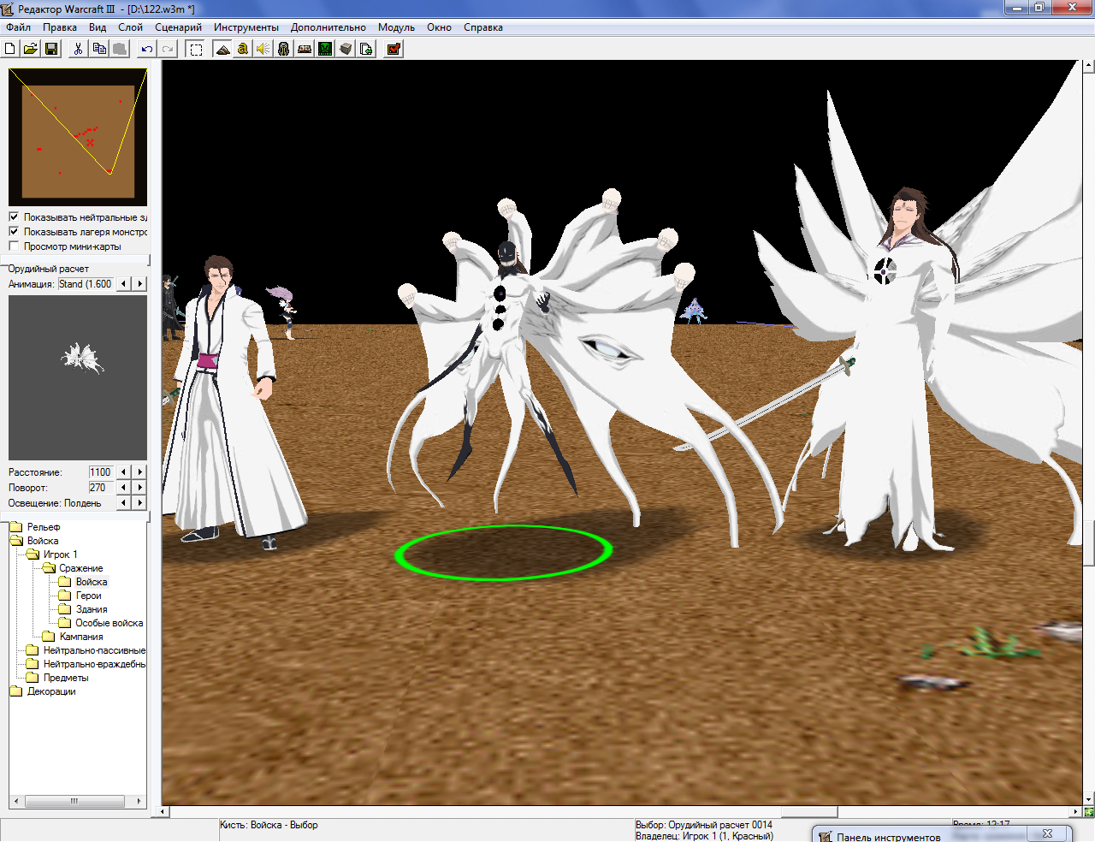Click the unit model preview thumbnail
This screenshot has height=842, width=1095.
coord(78,377)
